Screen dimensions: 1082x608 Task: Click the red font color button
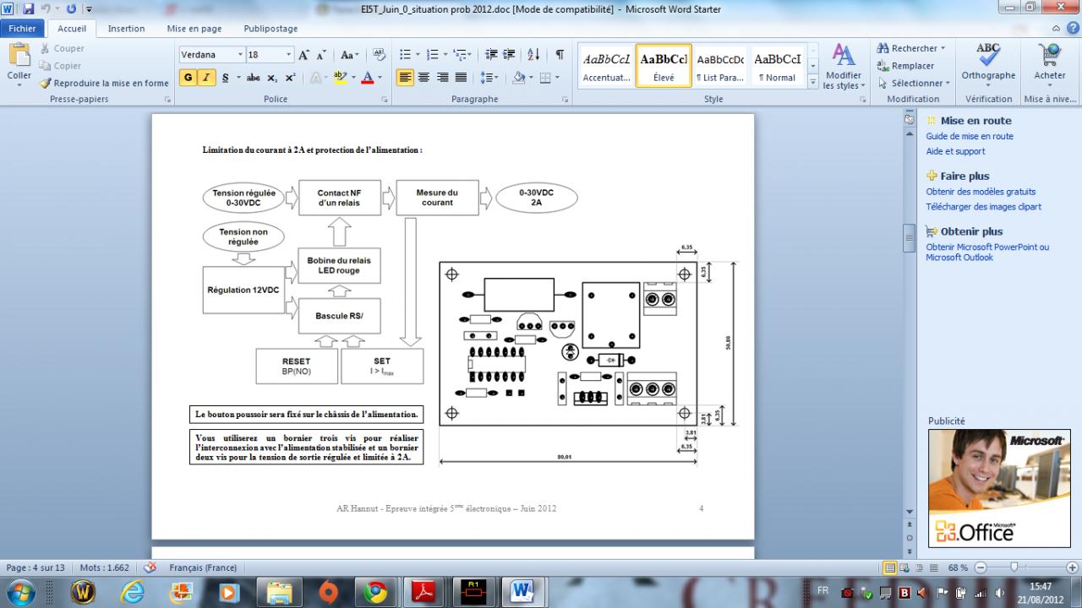(x=367, y=78)
